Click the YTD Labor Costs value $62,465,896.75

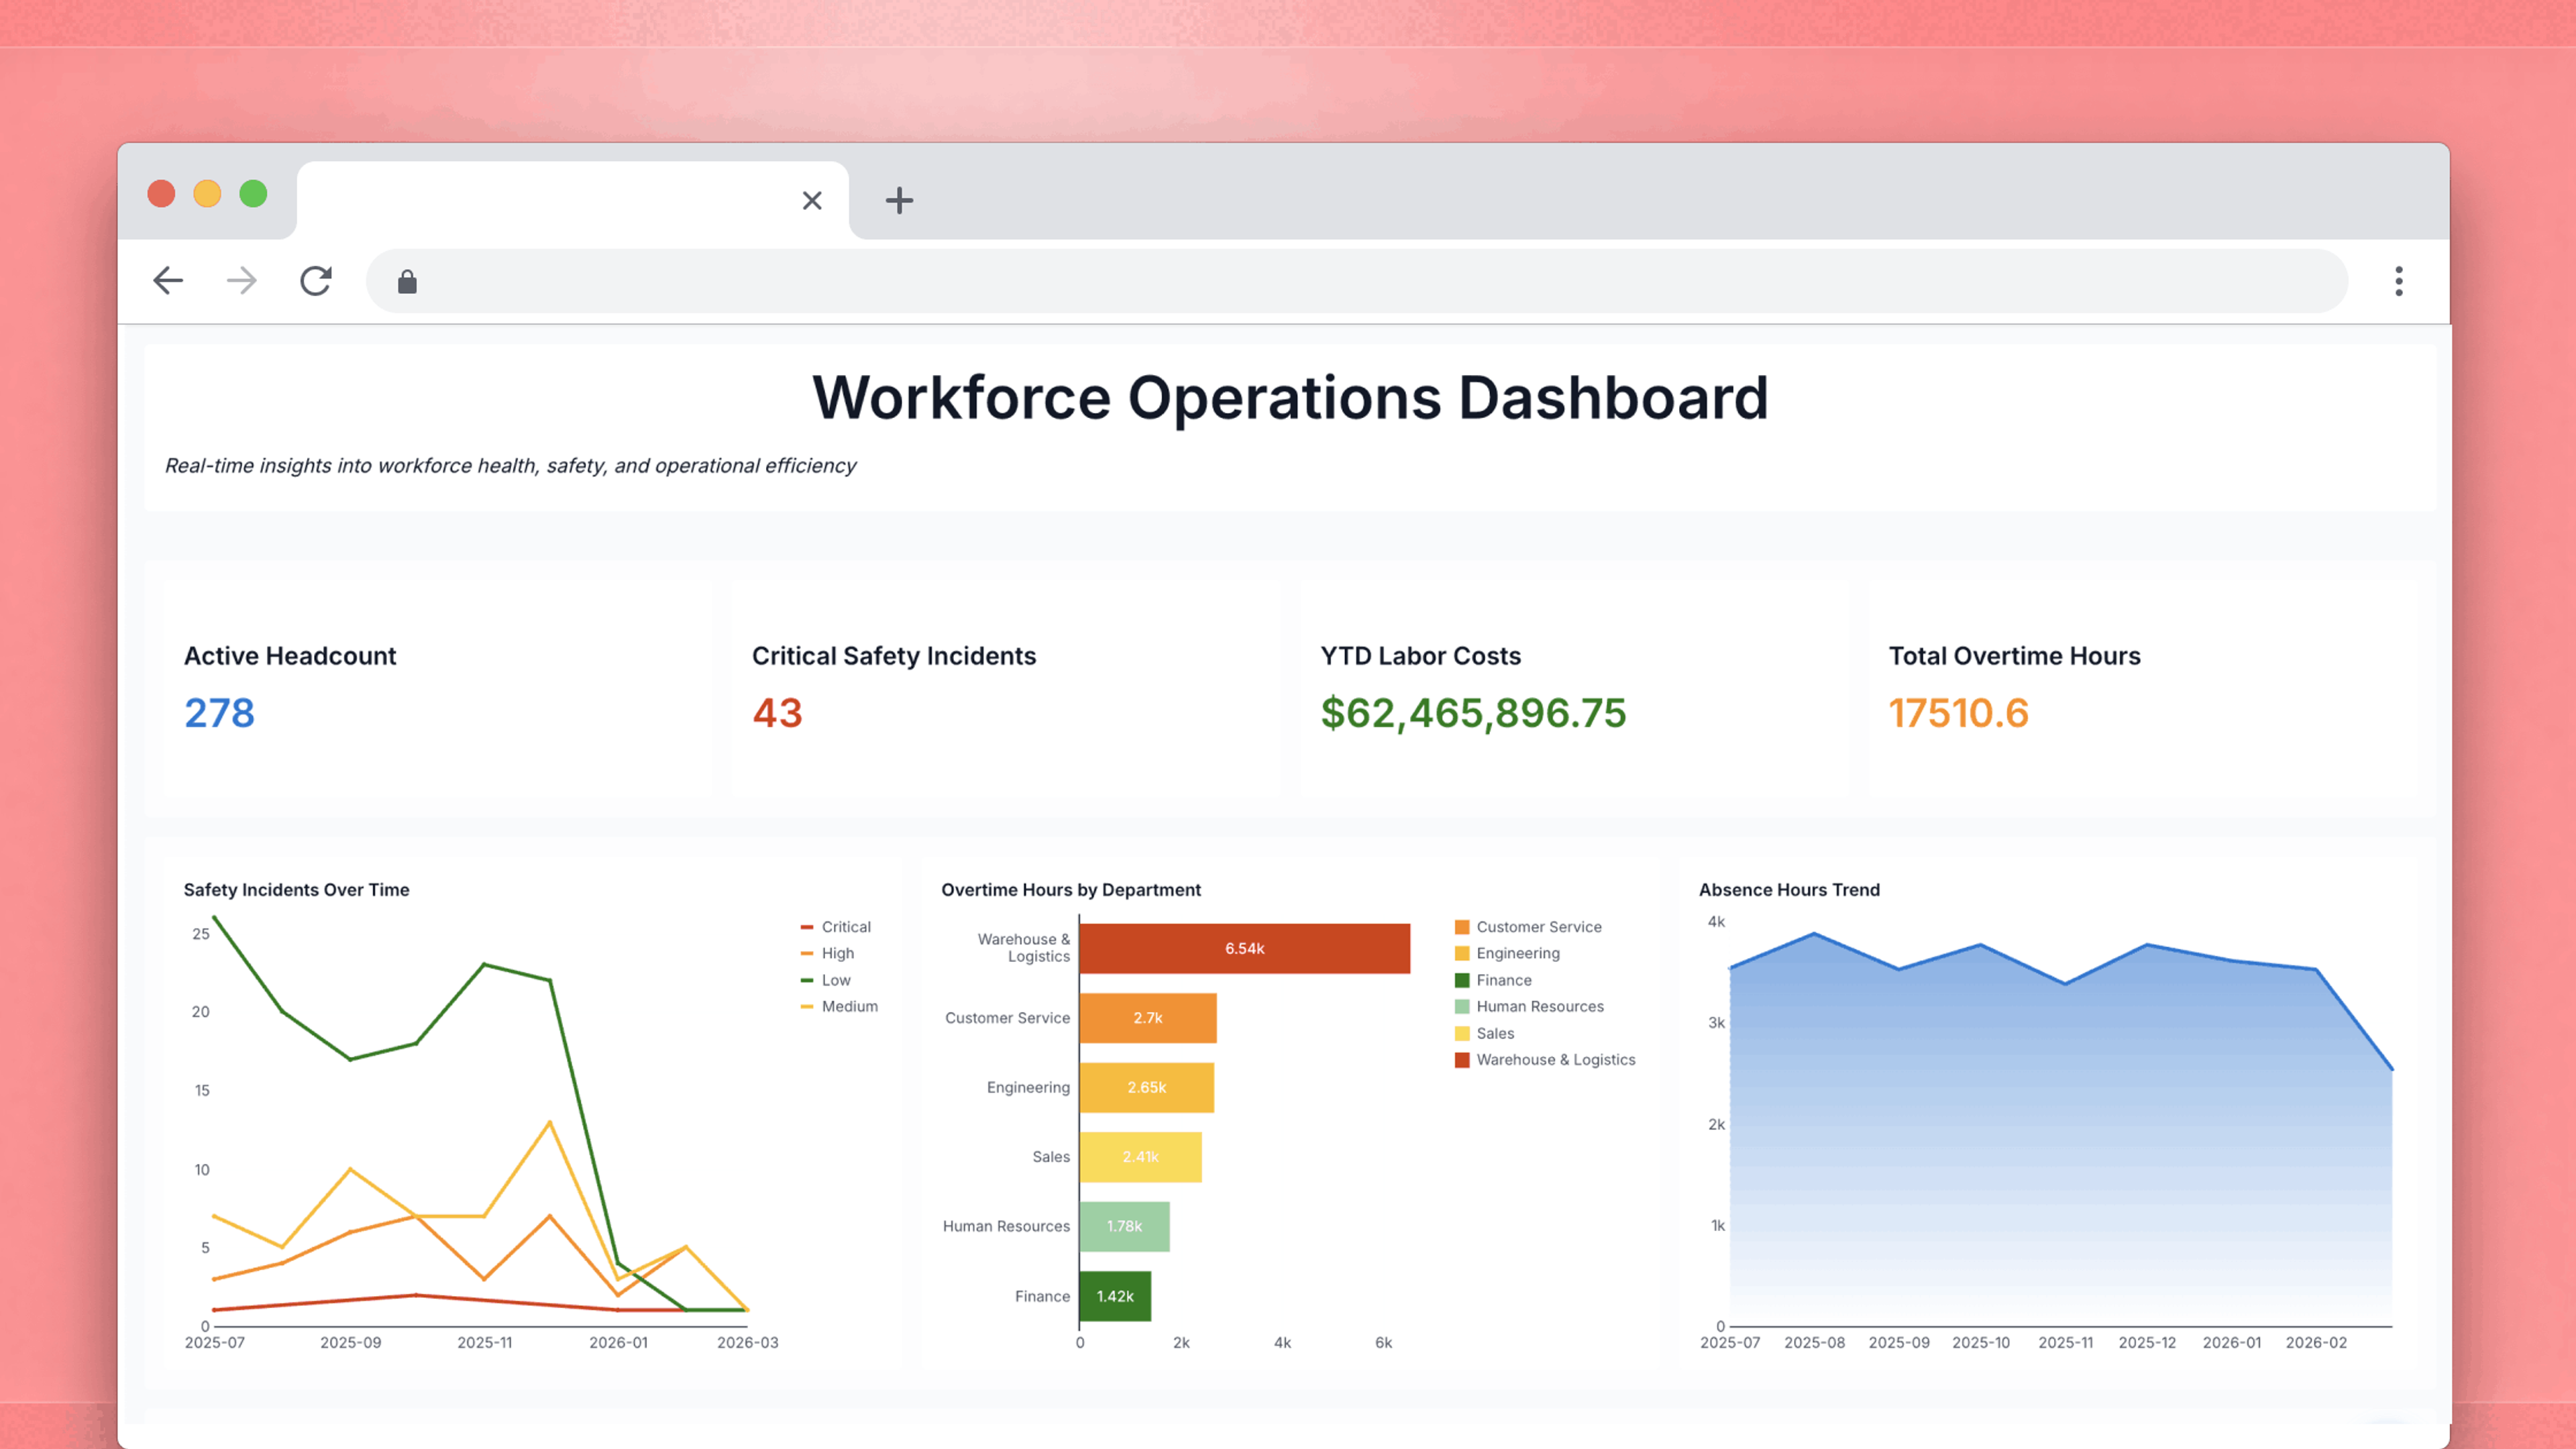point(1473,713)
